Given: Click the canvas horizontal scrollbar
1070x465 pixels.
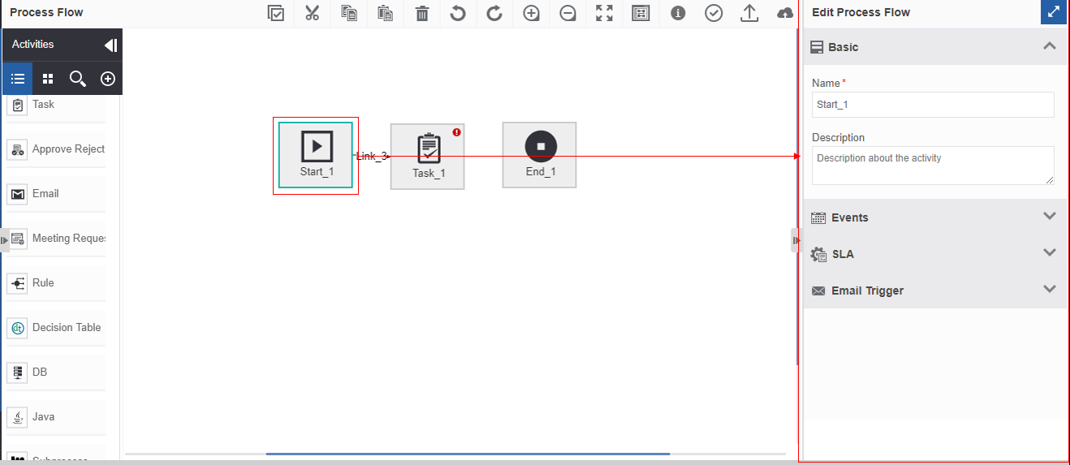Looking at the screenshot, I should [468, 454].
